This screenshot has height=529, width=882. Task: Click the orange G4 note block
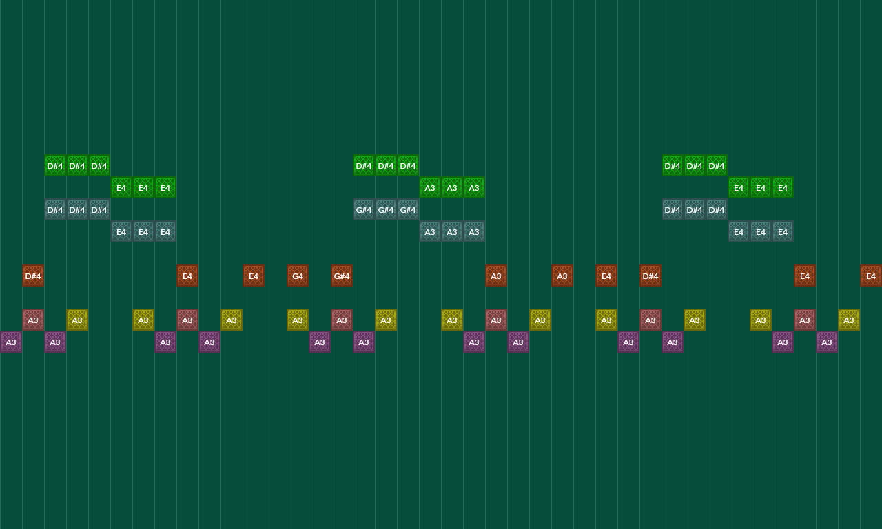click(298, 276)
